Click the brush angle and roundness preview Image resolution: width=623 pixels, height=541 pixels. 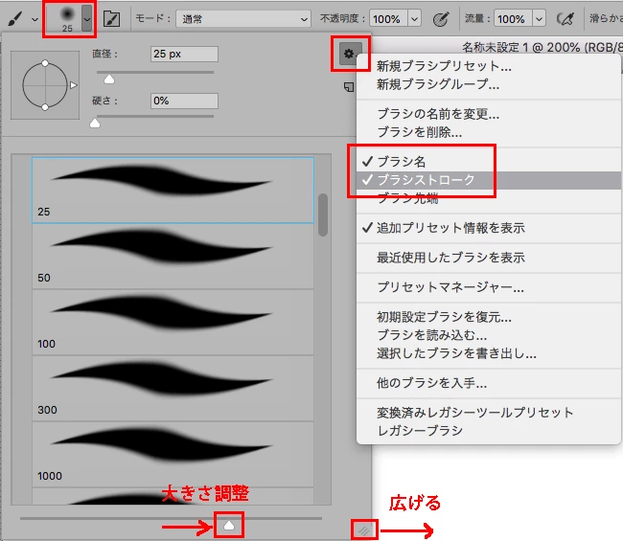(45, 85)
